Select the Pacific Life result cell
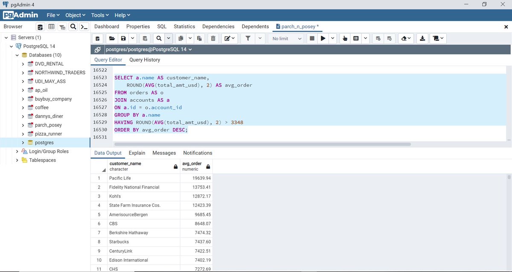Image resolution: width=512 pixels, height=272 pixels. (143, 178)
